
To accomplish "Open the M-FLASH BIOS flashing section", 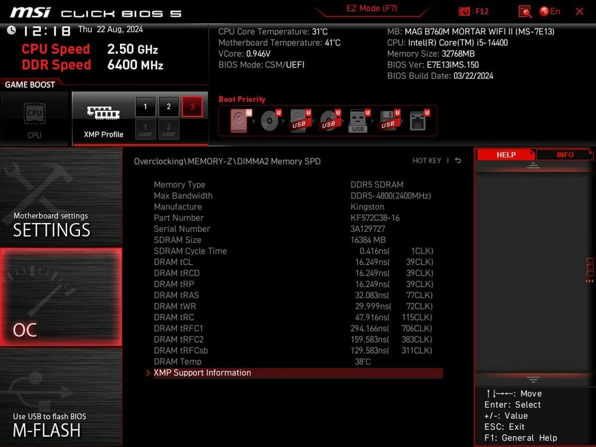I will pos(61,397).
